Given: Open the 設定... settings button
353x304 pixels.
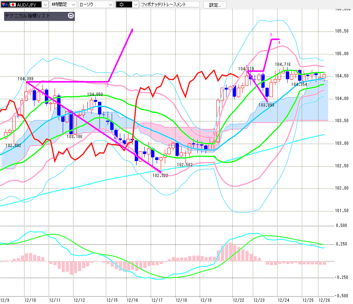Looking at the screenshot, I should pyautogui.click(x=217, y=5).
